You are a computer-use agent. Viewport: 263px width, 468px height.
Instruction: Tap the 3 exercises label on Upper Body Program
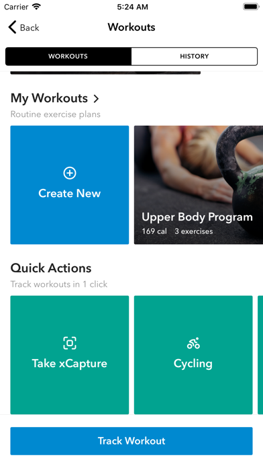(194, 231)
